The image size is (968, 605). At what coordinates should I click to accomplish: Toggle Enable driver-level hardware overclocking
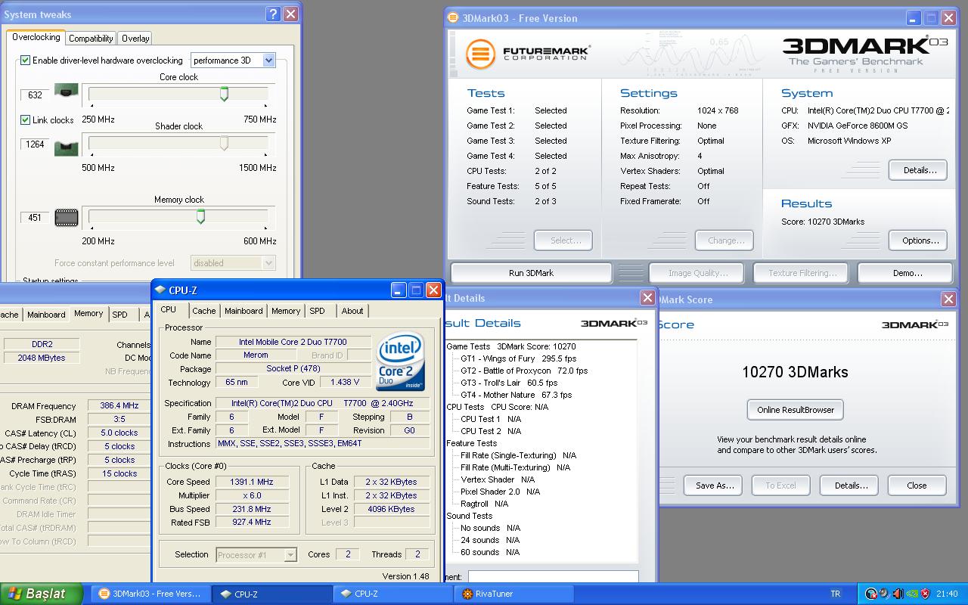click(25, 60)
